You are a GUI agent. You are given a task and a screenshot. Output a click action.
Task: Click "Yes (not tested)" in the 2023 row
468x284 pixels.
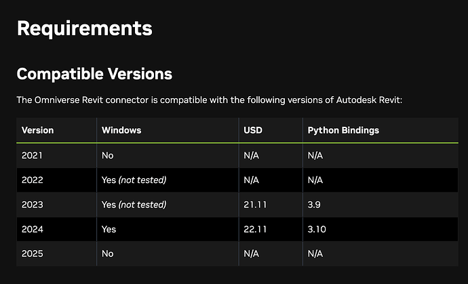tap(134, 205)
